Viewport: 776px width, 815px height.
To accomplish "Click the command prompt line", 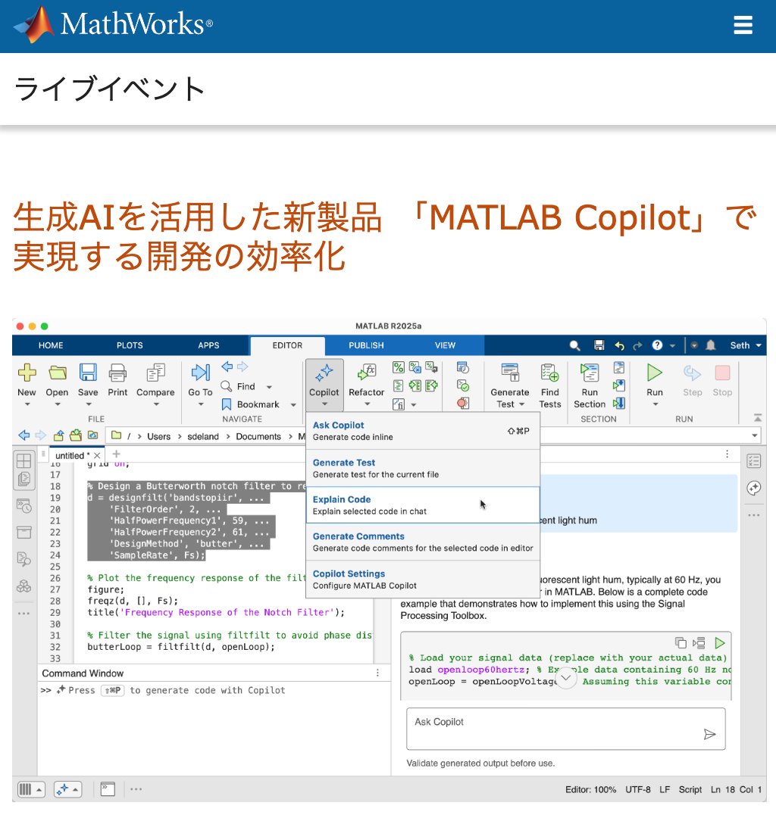I will 214,690.
